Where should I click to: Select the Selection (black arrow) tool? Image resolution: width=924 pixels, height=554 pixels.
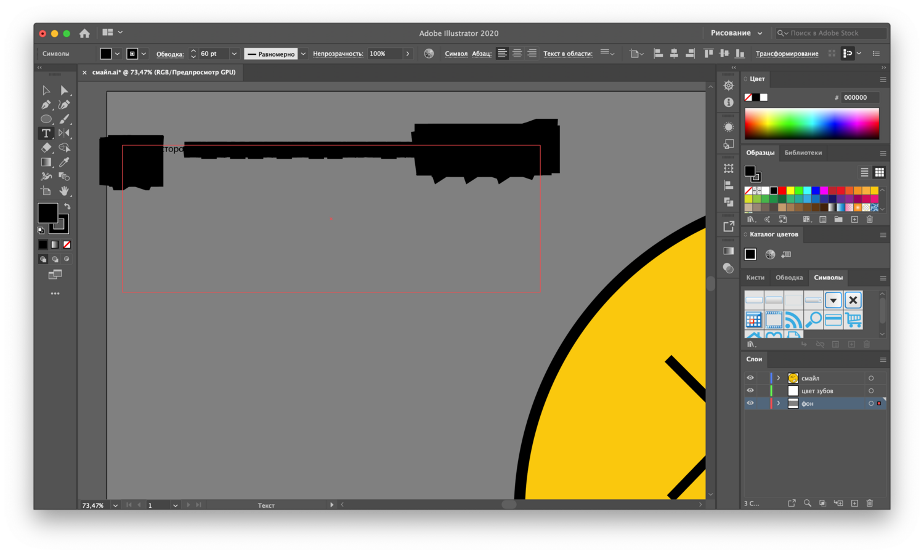46,90
